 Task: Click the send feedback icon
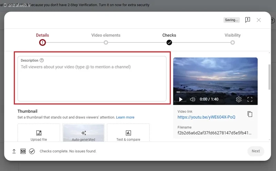click(247, 20)
